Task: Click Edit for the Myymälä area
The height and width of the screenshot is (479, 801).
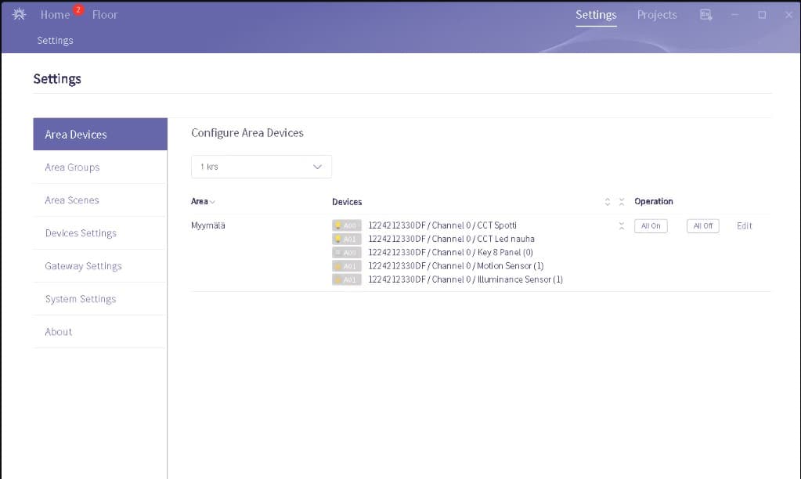Action: coord(744,226)
